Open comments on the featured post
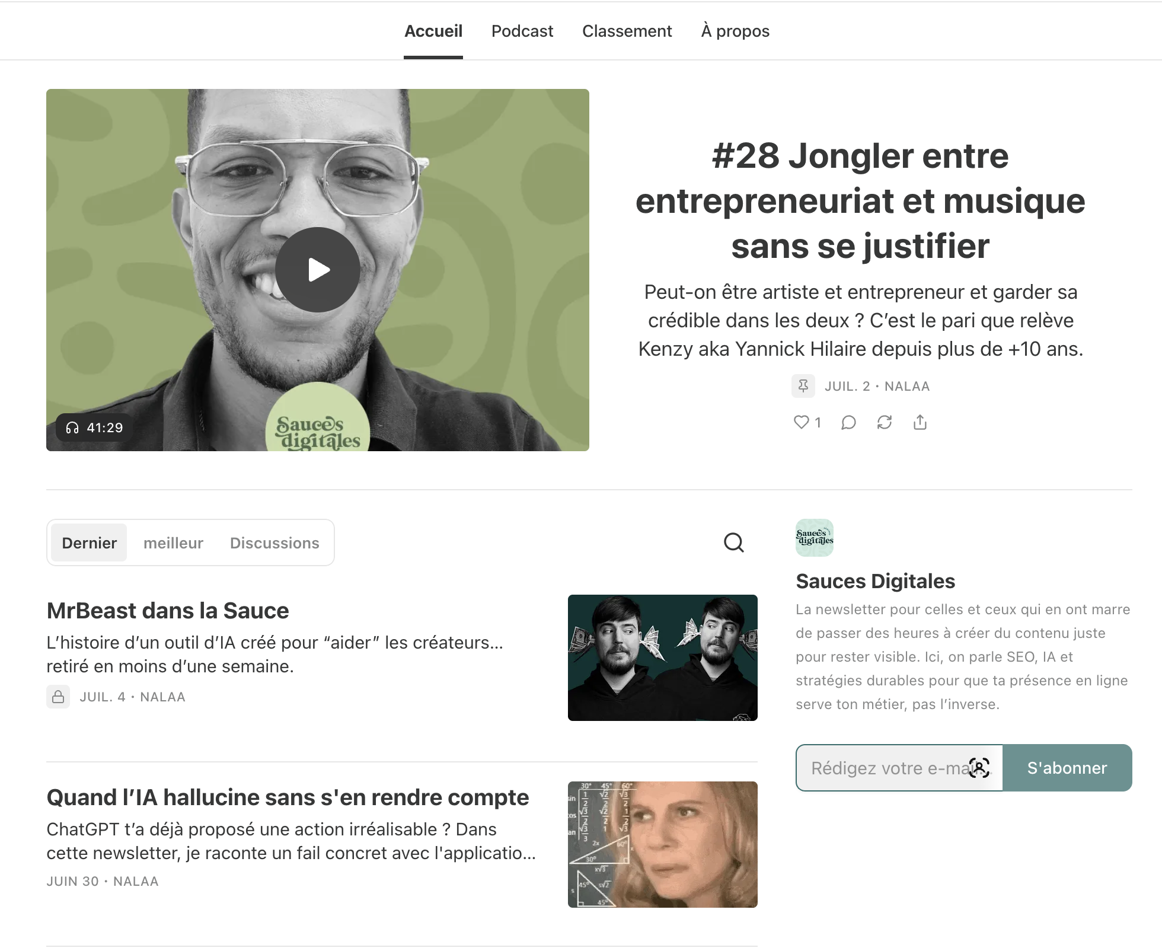 pyautogui.click(x=848, y=422)
